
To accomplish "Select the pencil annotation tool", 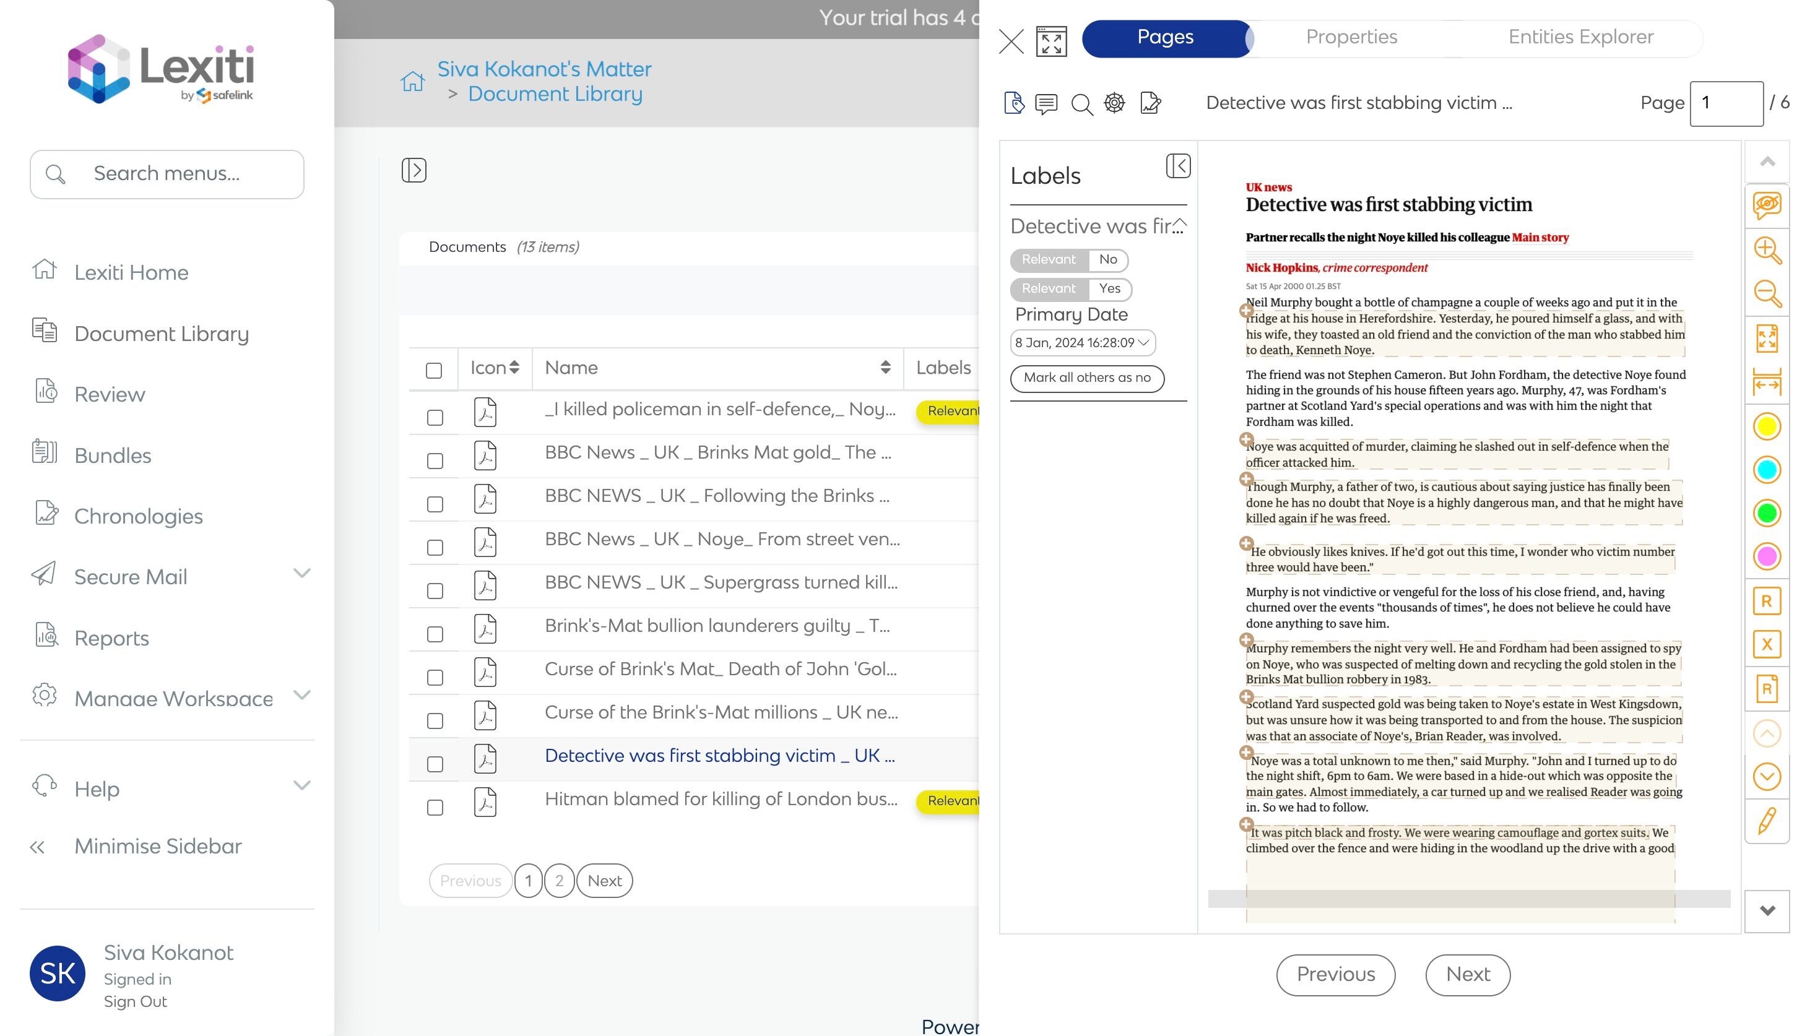I will (1767, 821).
